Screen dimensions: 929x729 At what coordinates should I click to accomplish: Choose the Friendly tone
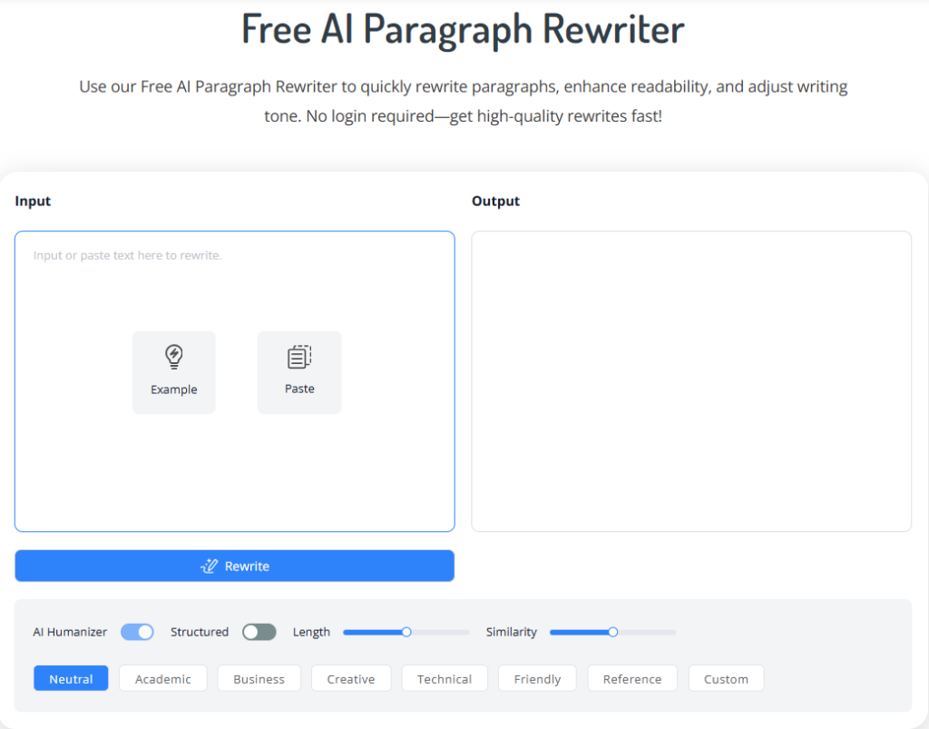537,678
